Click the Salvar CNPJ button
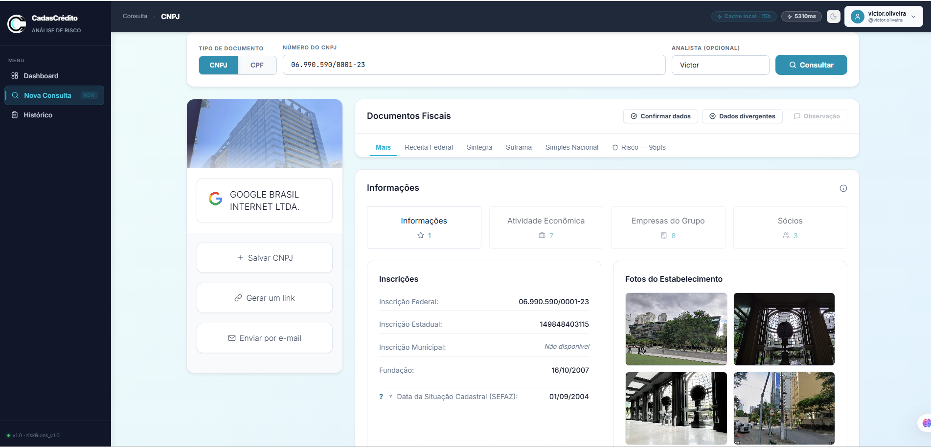This screenshot has height=447, width=931. pos(265,258)
